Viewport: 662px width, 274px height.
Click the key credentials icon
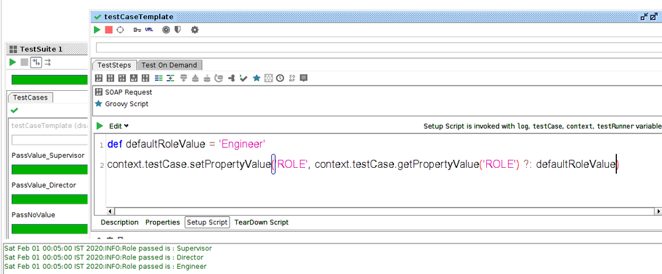point(137,30)
